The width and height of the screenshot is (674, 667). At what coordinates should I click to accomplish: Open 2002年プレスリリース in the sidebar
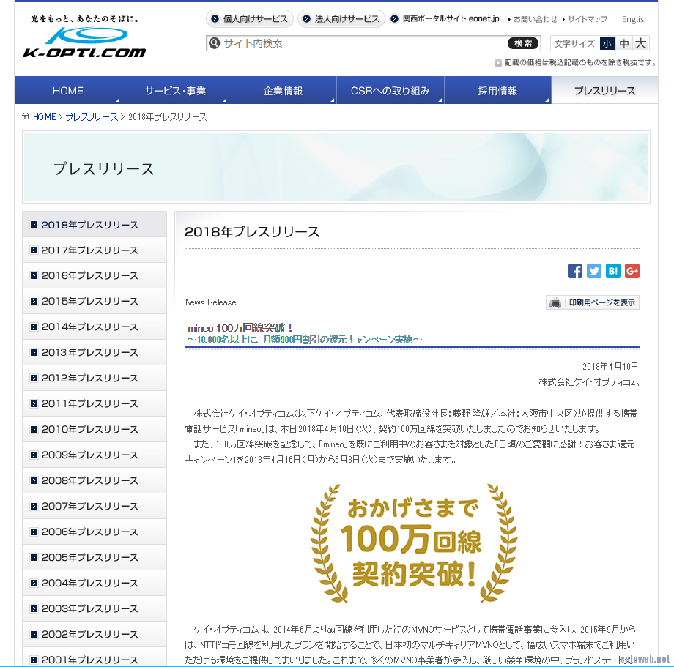point(95,634)
